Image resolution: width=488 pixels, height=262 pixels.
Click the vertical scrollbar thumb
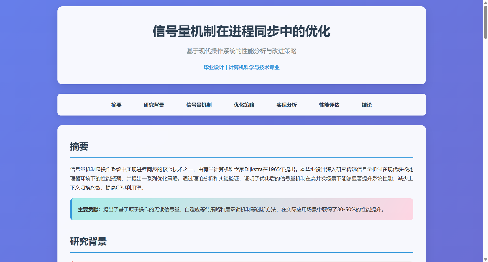(x=485, y=22)
